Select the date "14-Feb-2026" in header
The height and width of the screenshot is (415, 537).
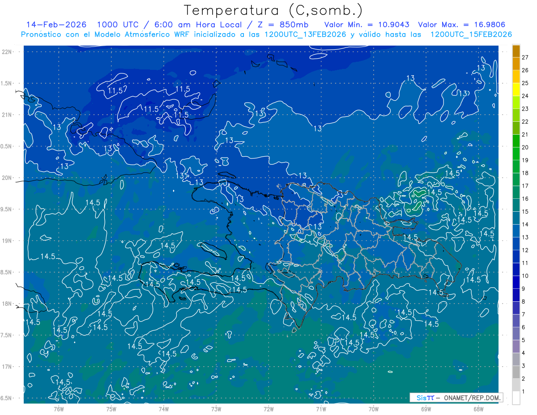[x=56, y=25]
